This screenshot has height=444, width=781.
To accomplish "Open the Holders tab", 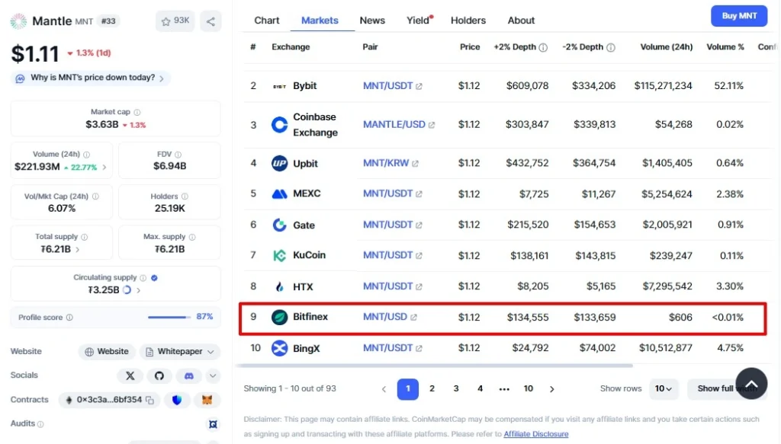I will coord(468,21).
